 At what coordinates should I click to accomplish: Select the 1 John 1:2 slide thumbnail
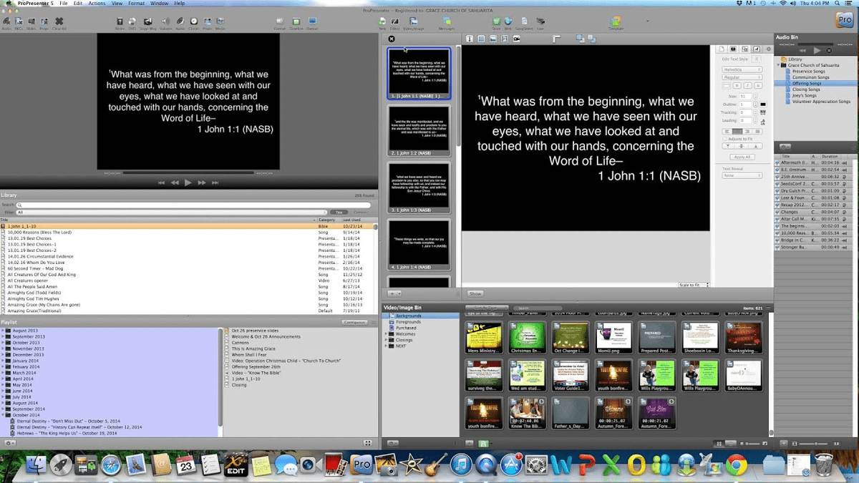tap(419, 132)
